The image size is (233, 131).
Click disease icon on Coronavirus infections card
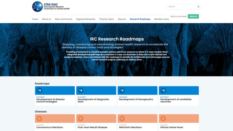click(x=40, y=119)
